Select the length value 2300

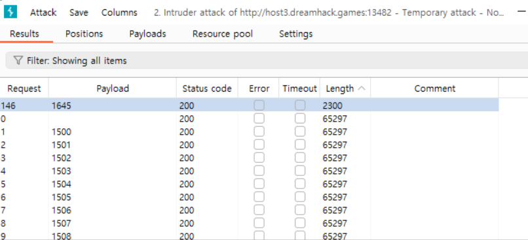(332, 106)
